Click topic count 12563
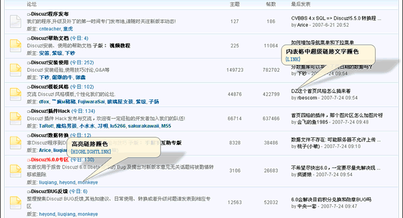 click(x=235, y=203)
